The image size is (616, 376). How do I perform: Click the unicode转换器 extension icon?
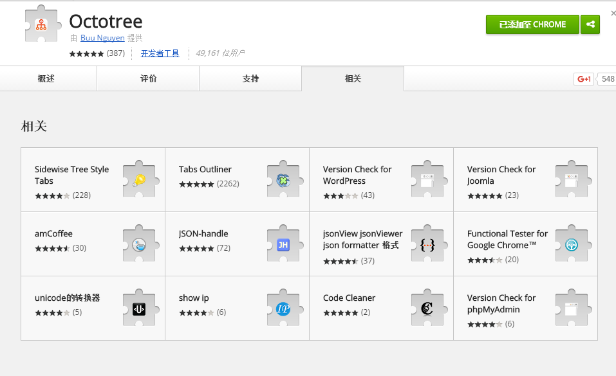pyautogui.click(x=140, y=307)
